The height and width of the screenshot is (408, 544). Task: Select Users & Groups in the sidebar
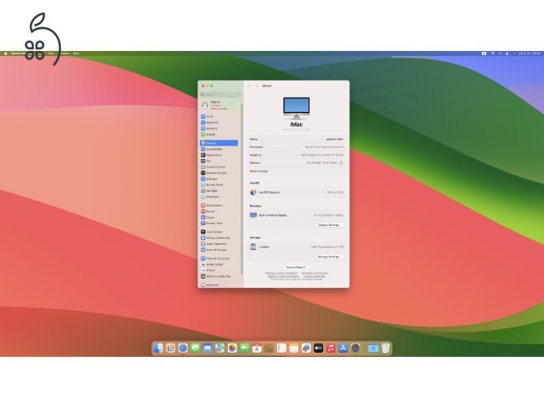219,250
